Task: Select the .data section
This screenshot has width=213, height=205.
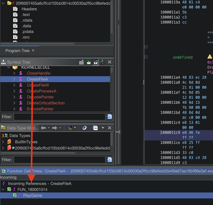Action: pos(26,26)
